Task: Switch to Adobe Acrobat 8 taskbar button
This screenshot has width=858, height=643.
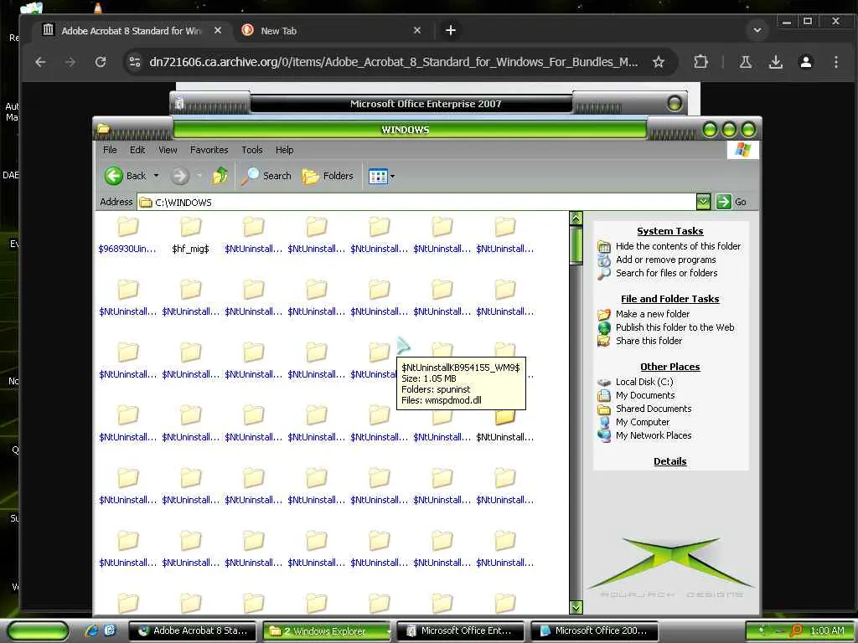Action: (x=194, y=630)
